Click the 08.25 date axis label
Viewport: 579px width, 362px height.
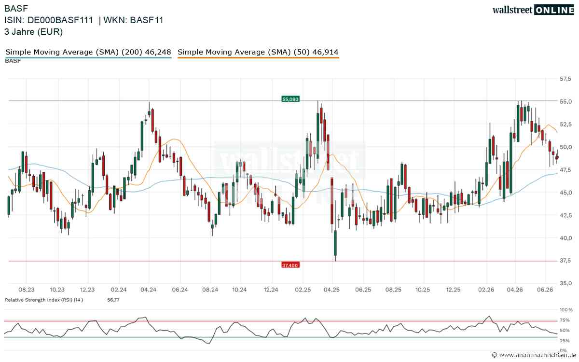[393, 290]
